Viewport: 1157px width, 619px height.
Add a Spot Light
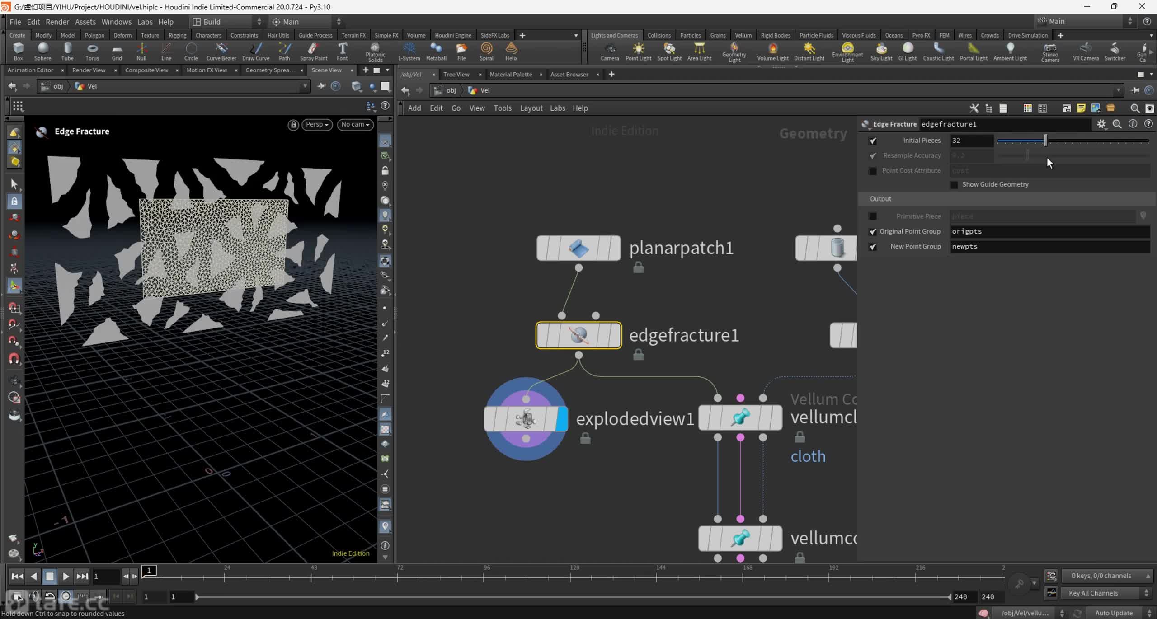click(x=669, y=52)
